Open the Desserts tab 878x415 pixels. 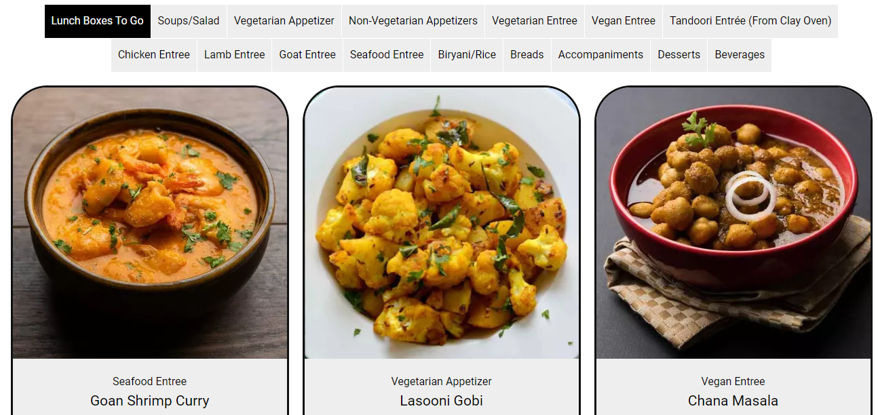point(679,55)
